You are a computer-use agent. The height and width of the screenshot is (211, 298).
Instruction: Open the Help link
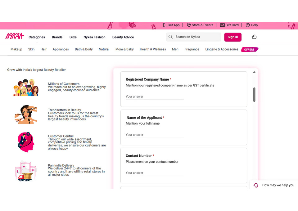(254, 25)
